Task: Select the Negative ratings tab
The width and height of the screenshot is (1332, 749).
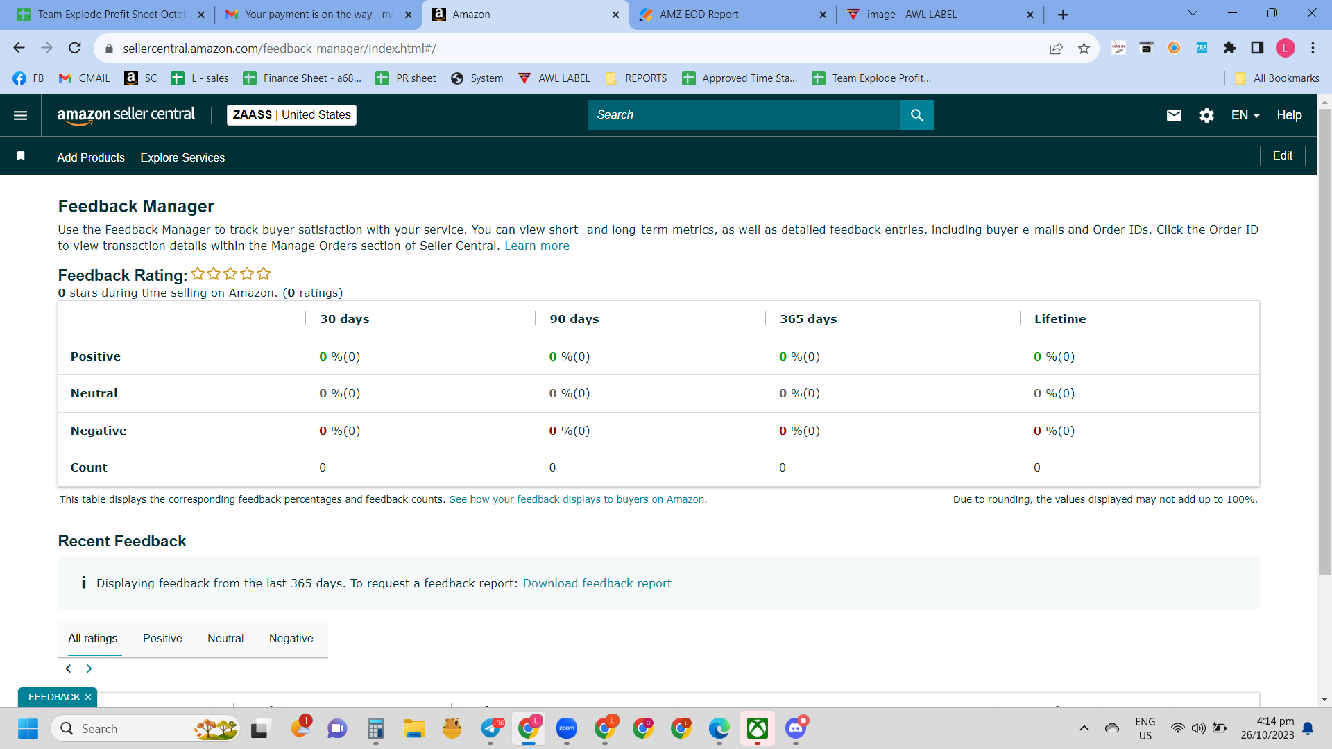Action: [x=291, y=638]
